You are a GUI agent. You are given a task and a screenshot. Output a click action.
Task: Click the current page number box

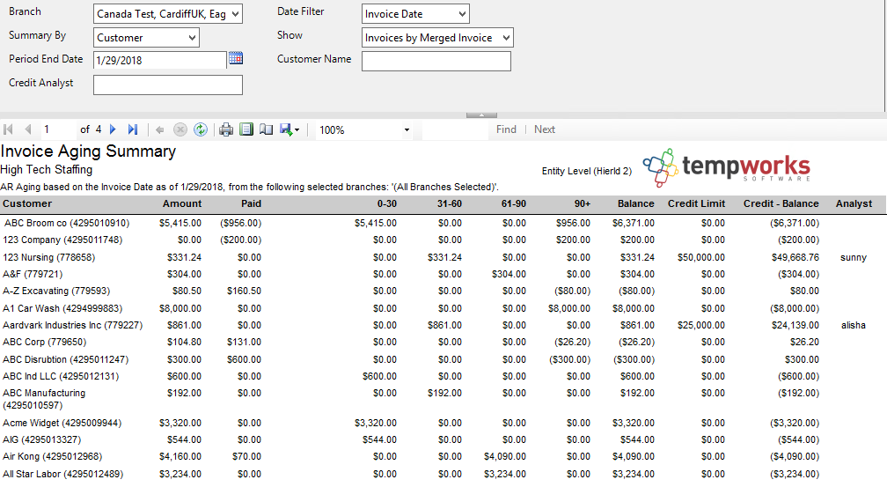click(58, 129)
